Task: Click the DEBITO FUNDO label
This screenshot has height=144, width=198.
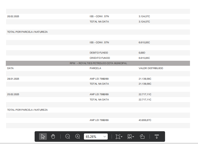Action: click(99, 53)
